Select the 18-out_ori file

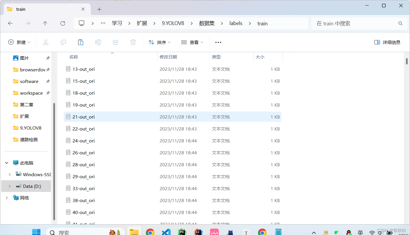click(x=172, y=93)
